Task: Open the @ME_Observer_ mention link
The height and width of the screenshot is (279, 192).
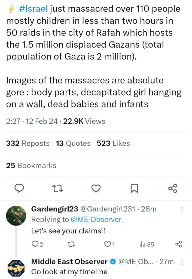Action: (97, 220)
